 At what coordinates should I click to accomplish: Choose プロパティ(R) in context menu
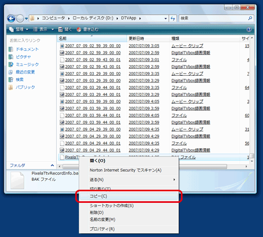[x=129, y=229]
